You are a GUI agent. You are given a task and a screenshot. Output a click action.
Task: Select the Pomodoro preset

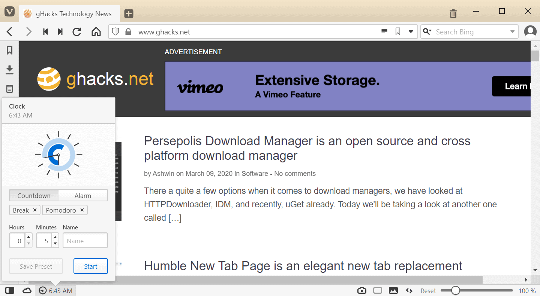61,210
